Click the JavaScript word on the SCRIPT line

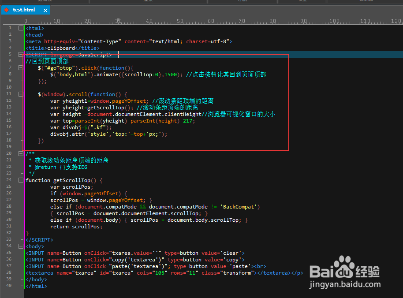tap(93, 55)
